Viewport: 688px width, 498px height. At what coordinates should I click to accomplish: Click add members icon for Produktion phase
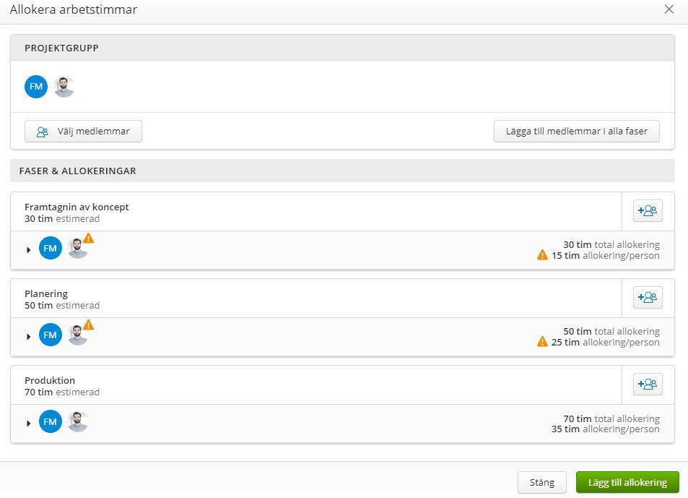(x=647, y=385)
